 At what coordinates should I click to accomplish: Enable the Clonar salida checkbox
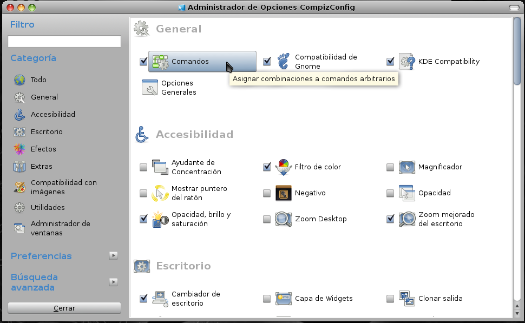click(390, 299)
